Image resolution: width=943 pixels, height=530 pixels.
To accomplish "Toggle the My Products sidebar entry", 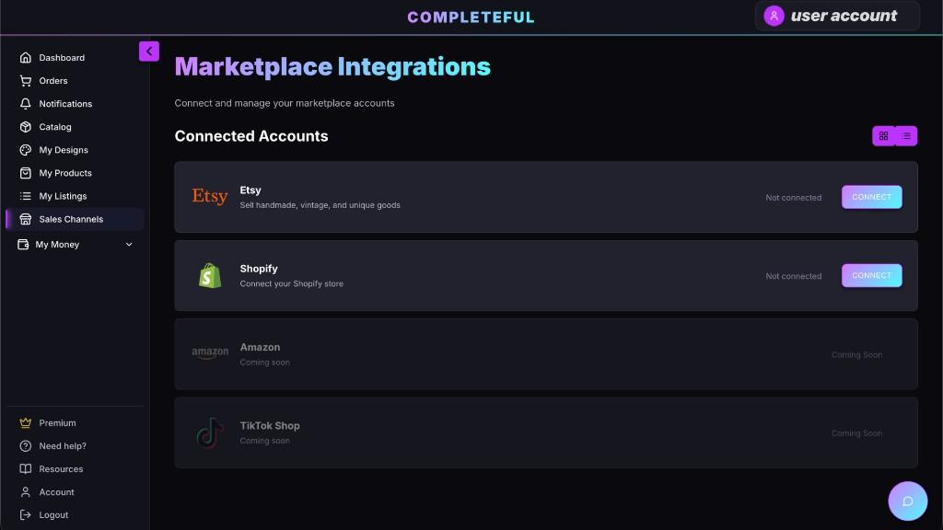I will click(x=64, y=172).
